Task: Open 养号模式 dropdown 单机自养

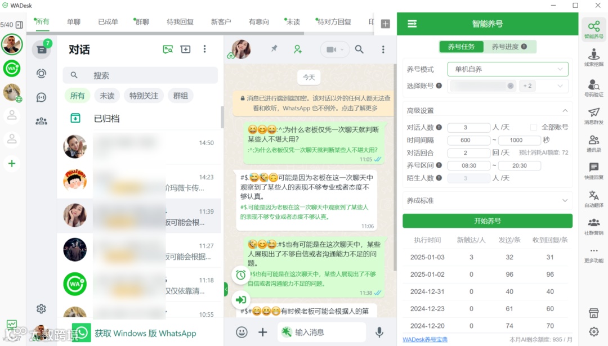Action: tap(508, 69)
